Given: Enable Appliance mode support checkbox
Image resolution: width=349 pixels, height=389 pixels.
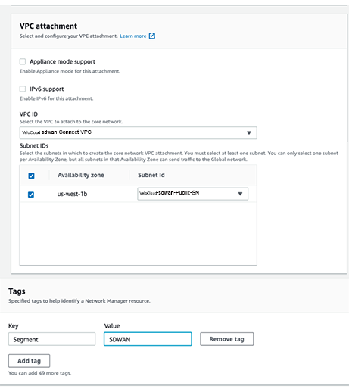Looking at the screenshot, I should pyautogui.click(x=23, y=61).
